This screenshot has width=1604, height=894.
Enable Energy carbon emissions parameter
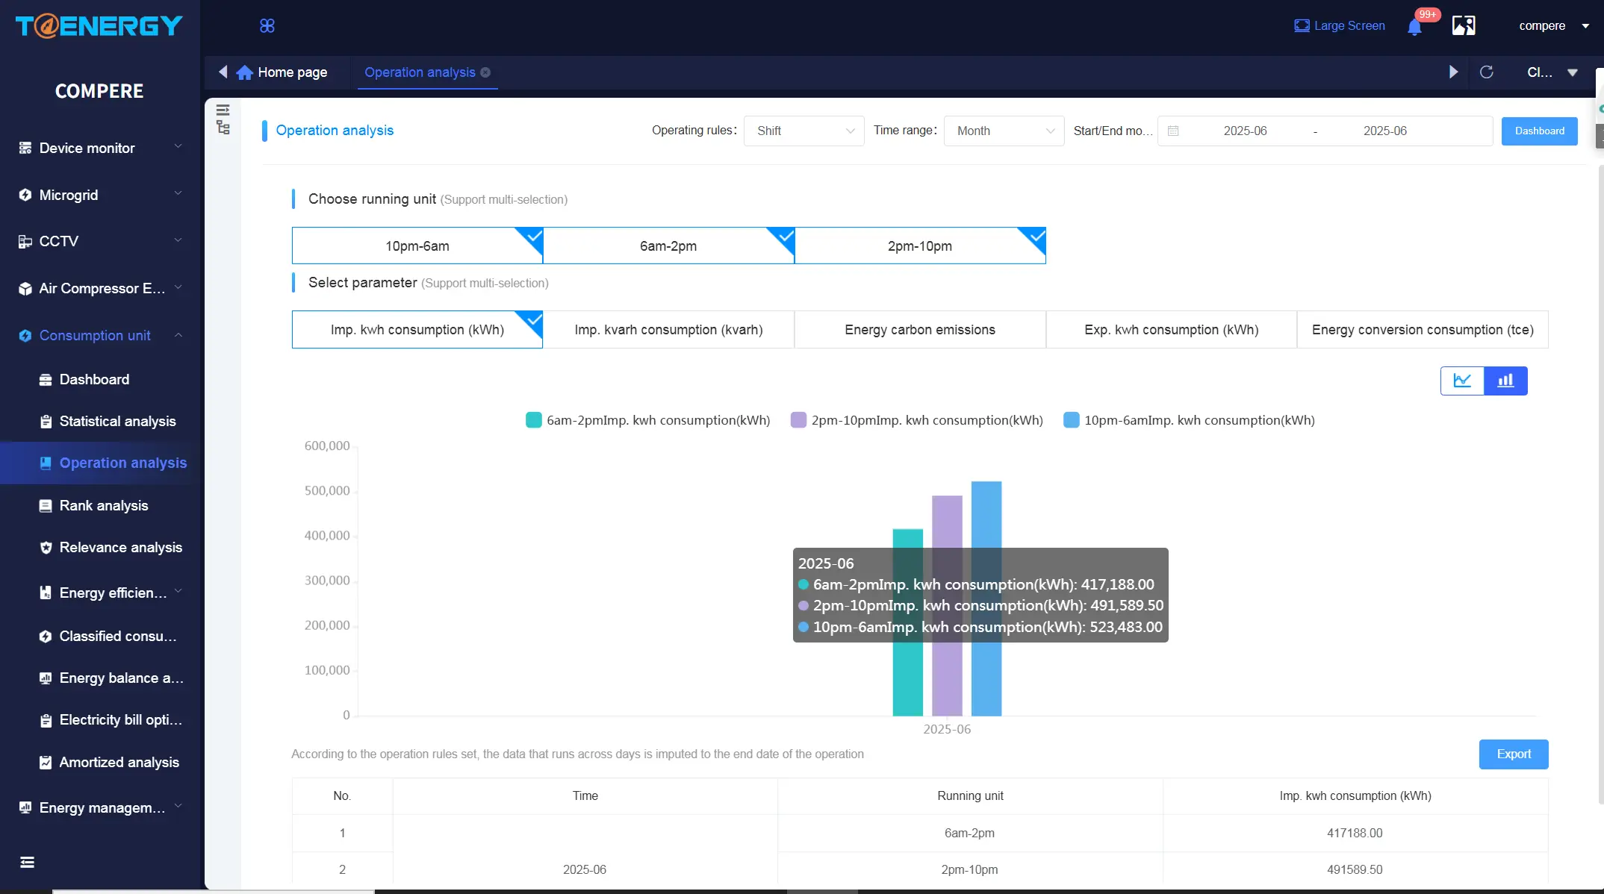tap(920, 330)
